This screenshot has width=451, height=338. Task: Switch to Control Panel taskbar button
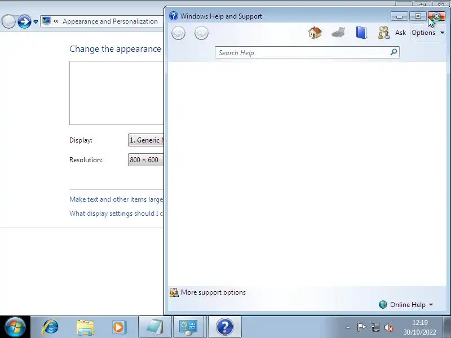189,327
